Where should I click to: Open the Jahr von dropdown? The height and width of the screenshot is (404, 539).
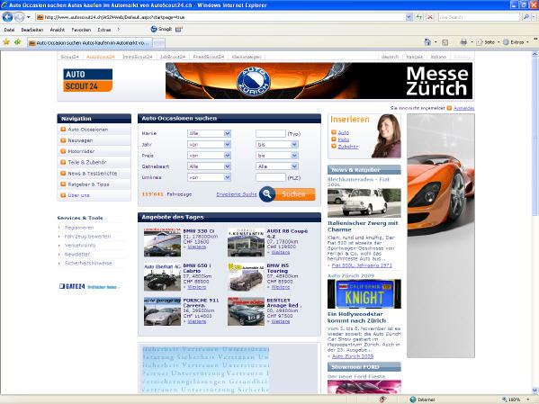click(209, 144)
